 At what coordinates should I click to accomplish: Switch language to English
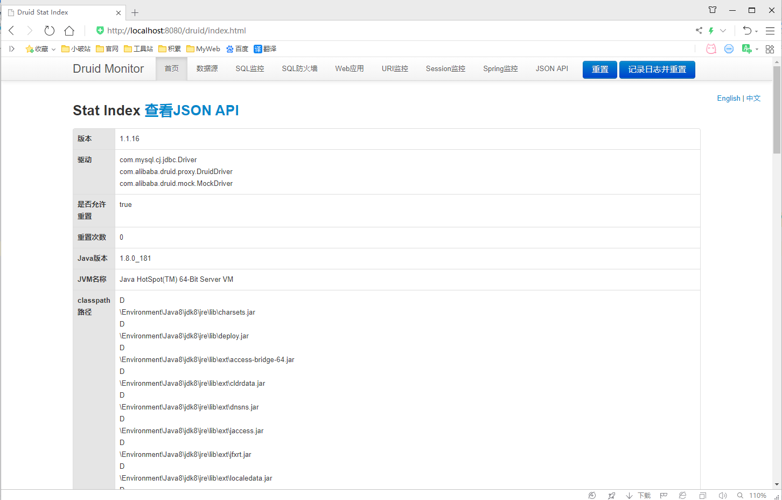click(729, 99)
